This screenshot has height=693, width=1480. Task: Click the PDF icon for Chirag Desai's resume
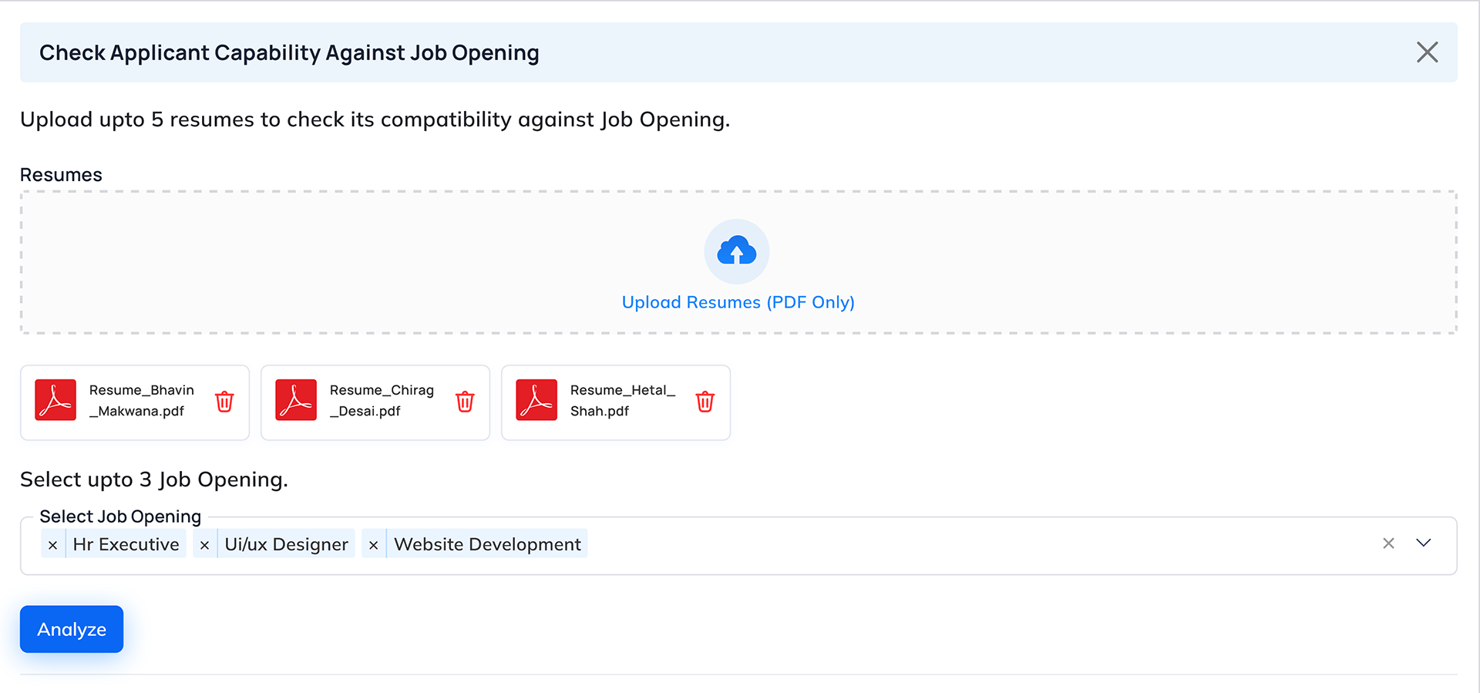click(296, 400)
